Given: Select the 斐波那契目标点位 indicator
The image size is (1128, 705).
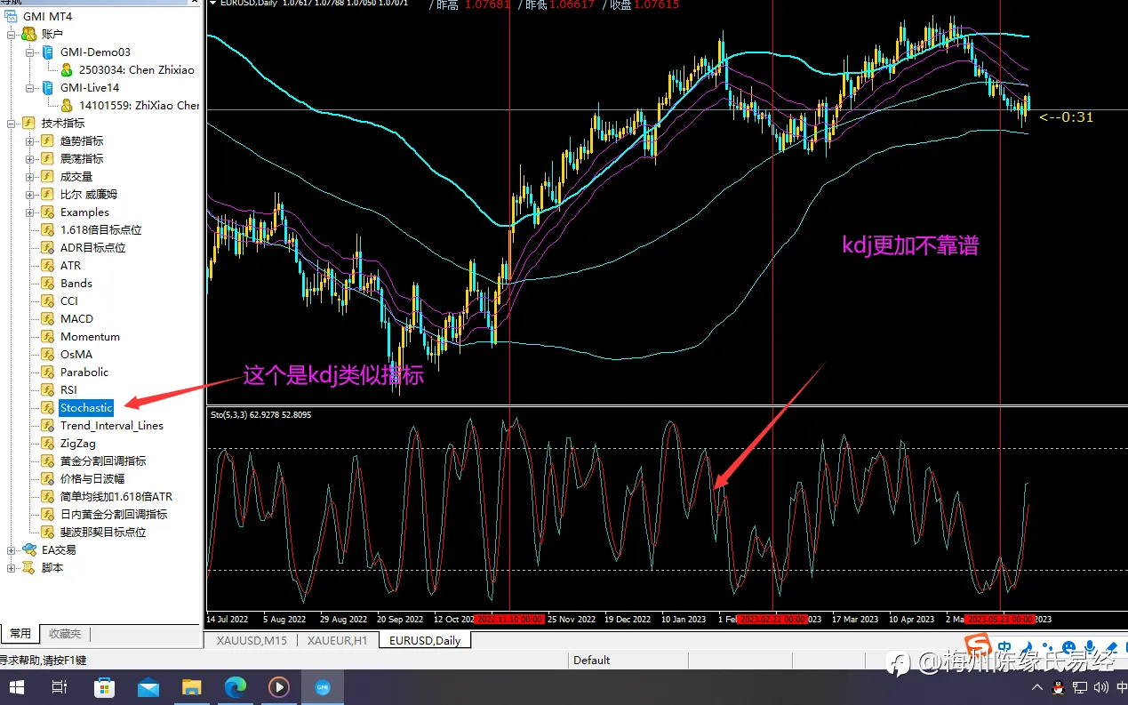Looking at the screenshot, I should tap(103, 532).
